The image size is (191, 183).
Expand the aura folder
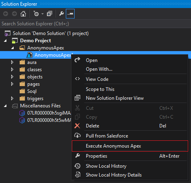point(12,62)
